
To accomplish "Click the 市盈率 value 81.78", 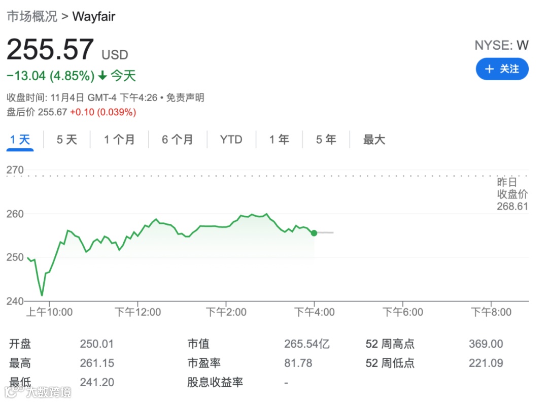I will coord(298,363).
